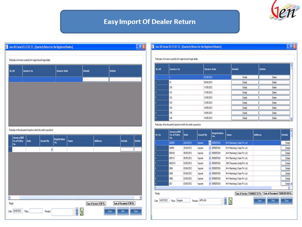302x227 pixels.
Task: Open Details for invoice number 104
Action: [245, 108]
